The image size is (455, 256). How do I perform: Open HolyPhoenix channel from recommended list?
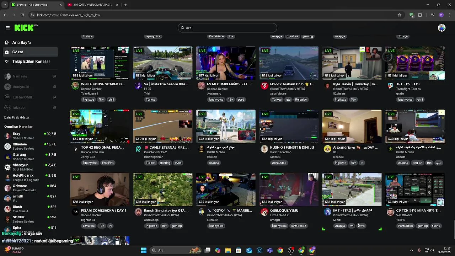click(x=30, y=178)
